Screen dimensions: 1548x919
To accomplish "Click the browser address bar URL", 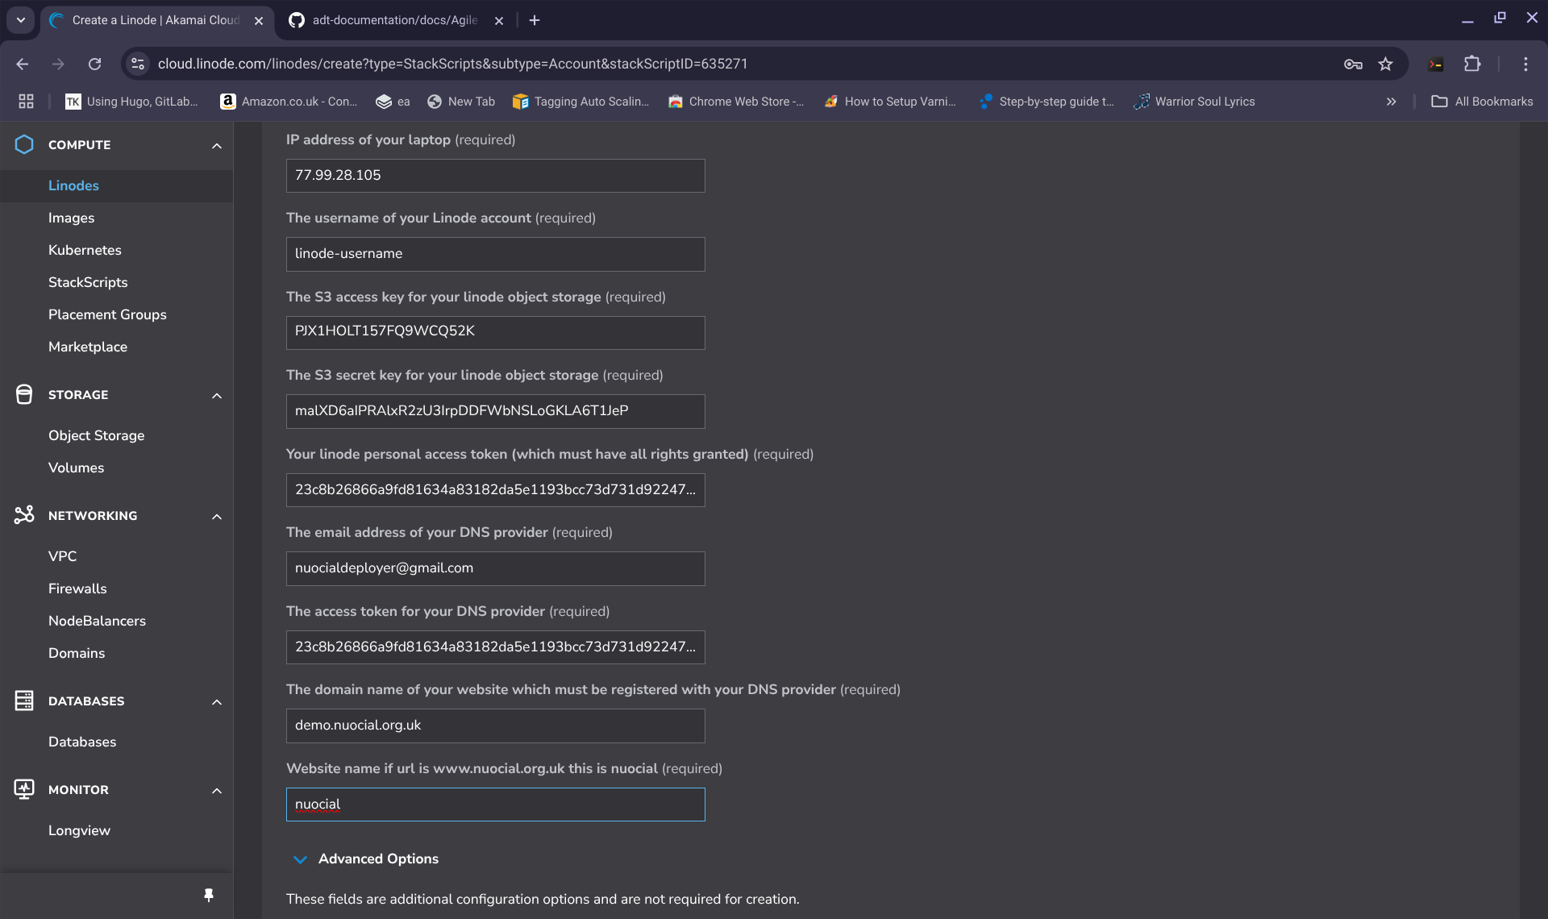I will (452, 64).
